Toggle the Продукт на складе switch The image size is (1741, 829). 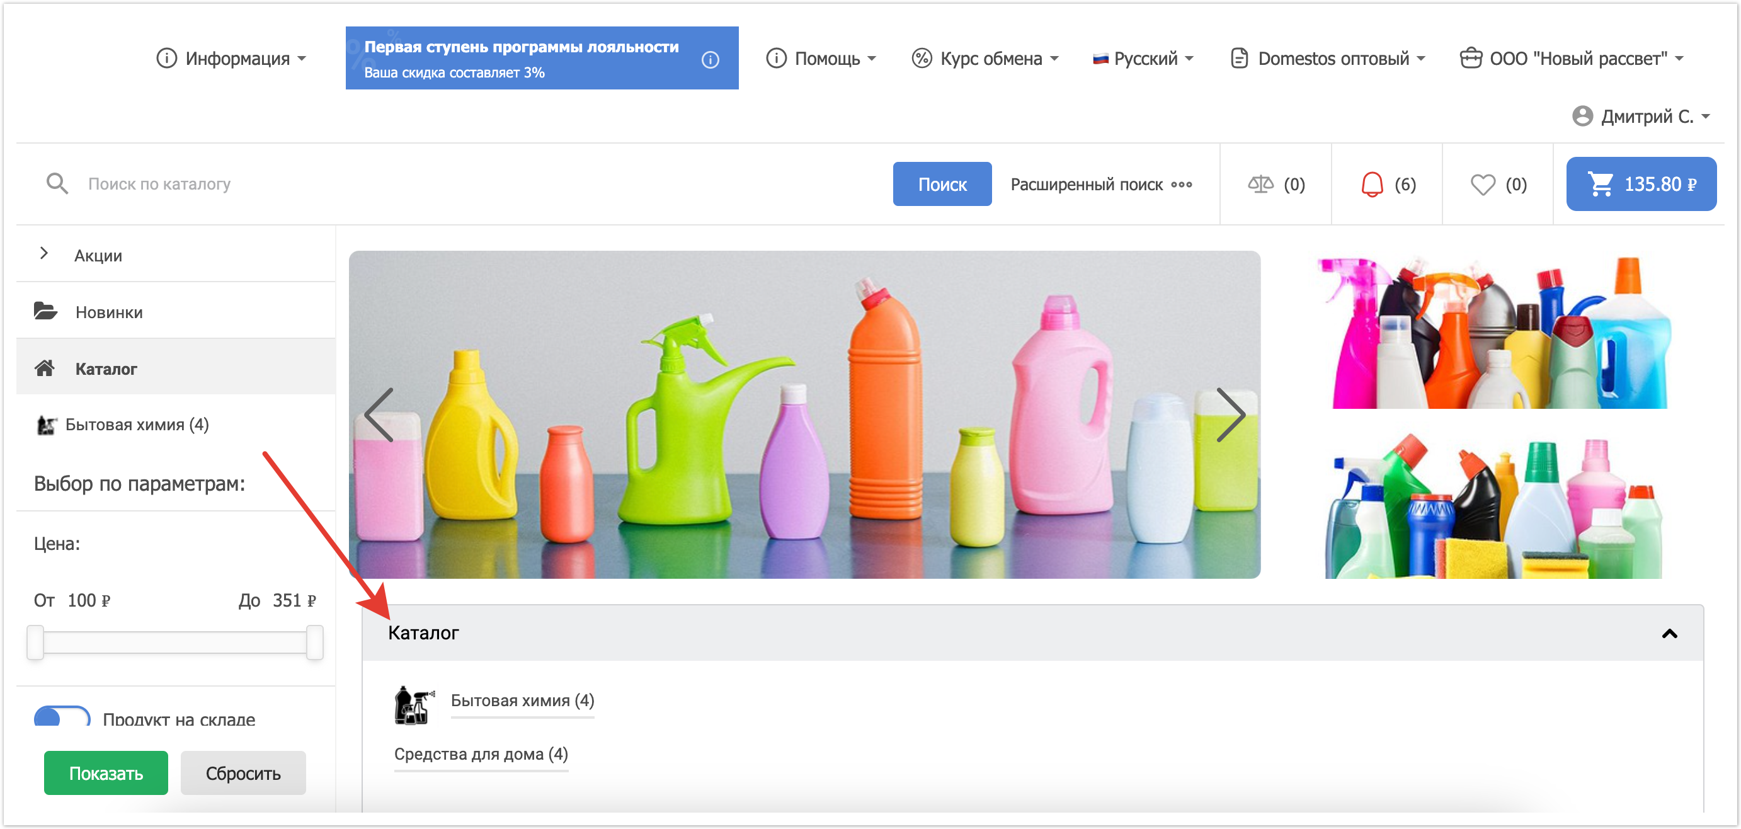point(62,717)
